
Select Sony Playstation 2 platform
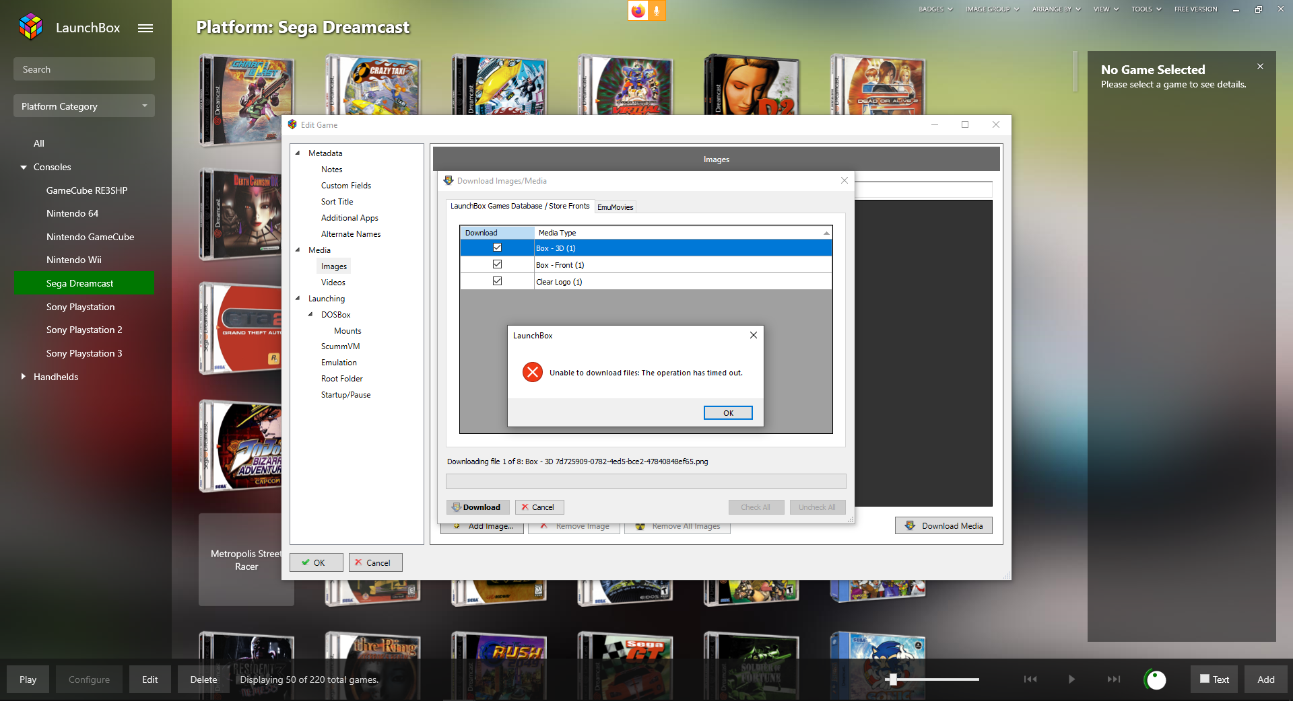(x=84, y=330)
